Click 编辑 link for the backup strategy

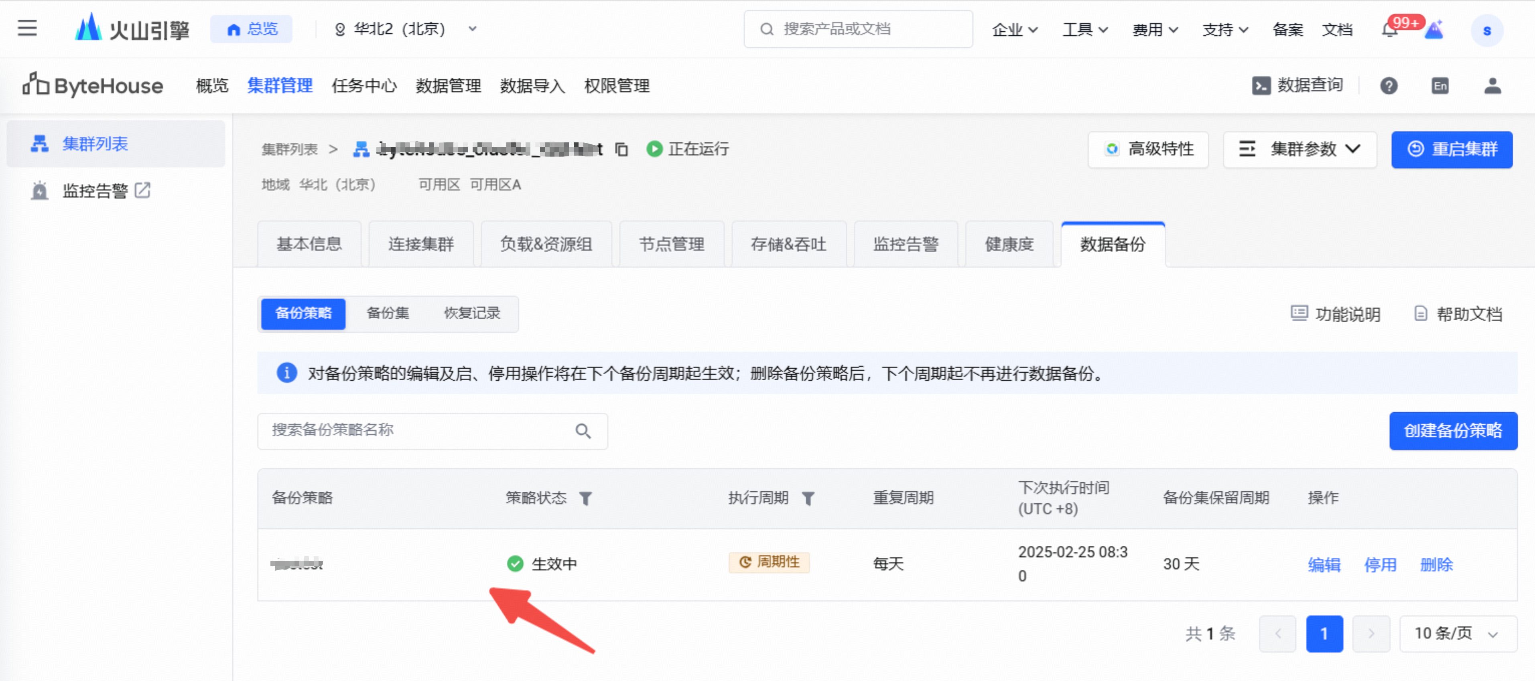point(1324,564)
